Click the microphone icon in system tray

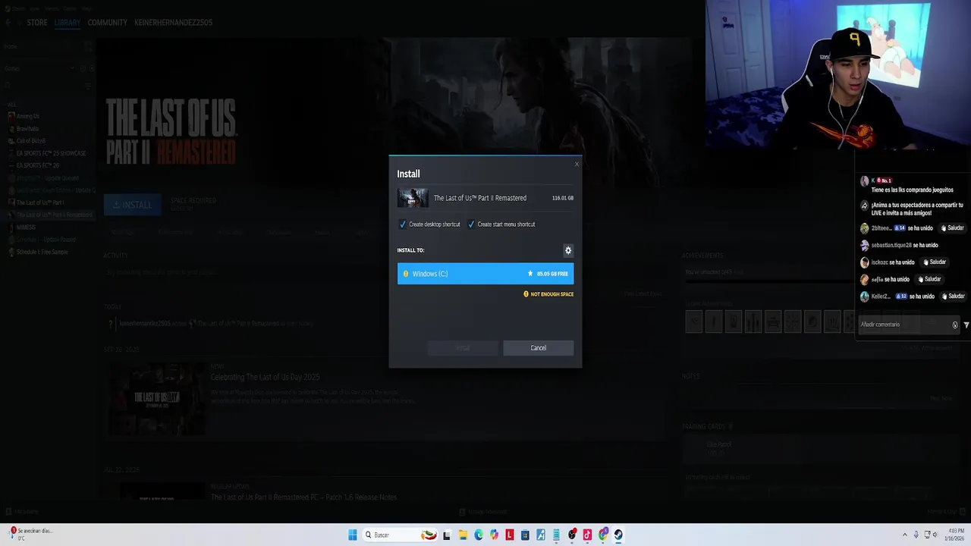(916, 535)
